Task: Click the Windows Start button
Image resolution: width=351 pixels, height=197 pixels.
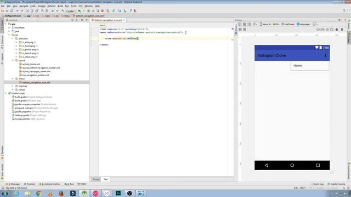Action: point(5,193)
